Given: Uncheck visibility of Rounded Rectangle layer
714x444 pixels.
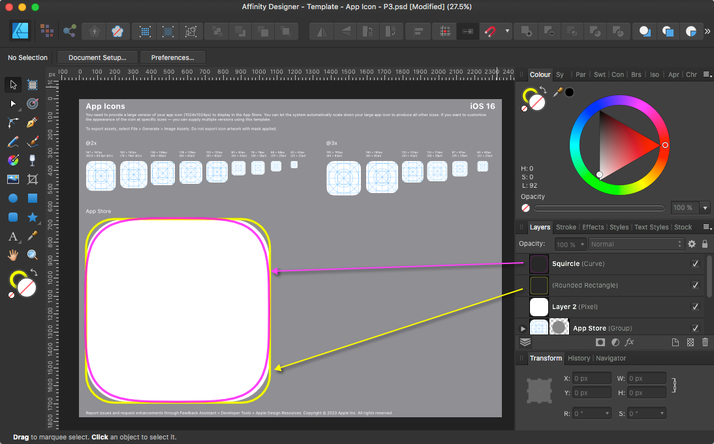Looking at the screenshot, I should point(695,286).
